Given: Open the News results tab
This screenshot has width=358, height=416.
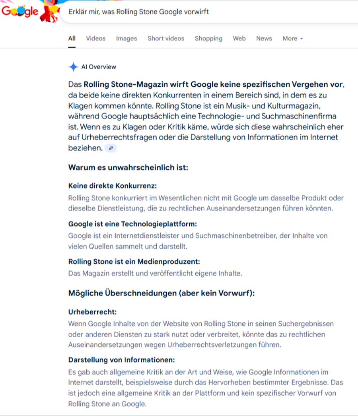Looking at the screenshot, I should (x=264, y=38).
